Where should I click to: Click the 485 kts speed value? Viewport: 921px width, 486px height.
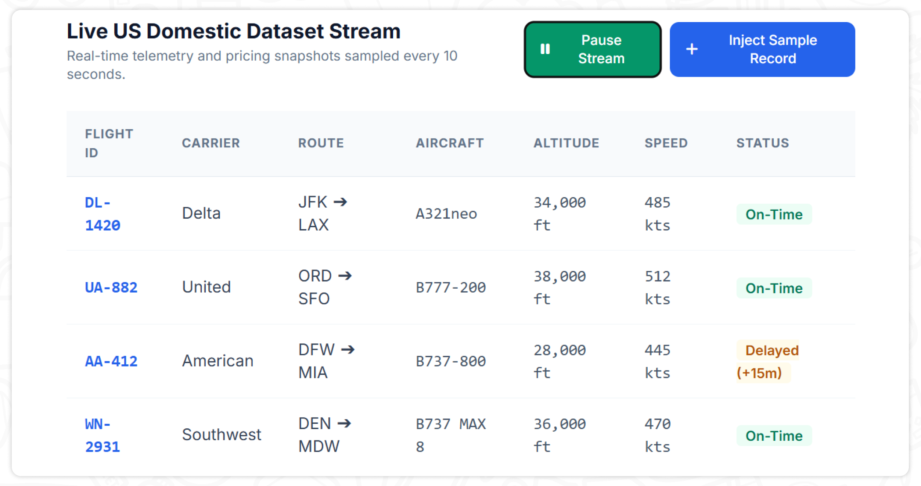pyautogui.click(x=658, y=214)
